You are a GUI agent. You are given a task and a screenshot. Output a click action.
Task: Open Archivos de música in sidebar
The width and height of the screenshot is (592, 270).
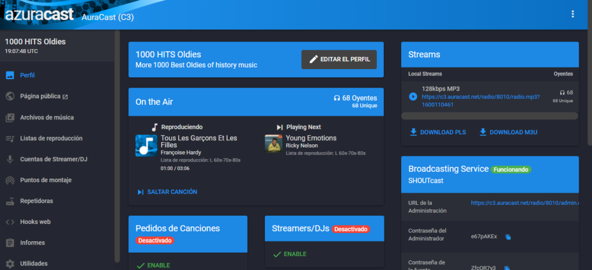pos(46,117)
